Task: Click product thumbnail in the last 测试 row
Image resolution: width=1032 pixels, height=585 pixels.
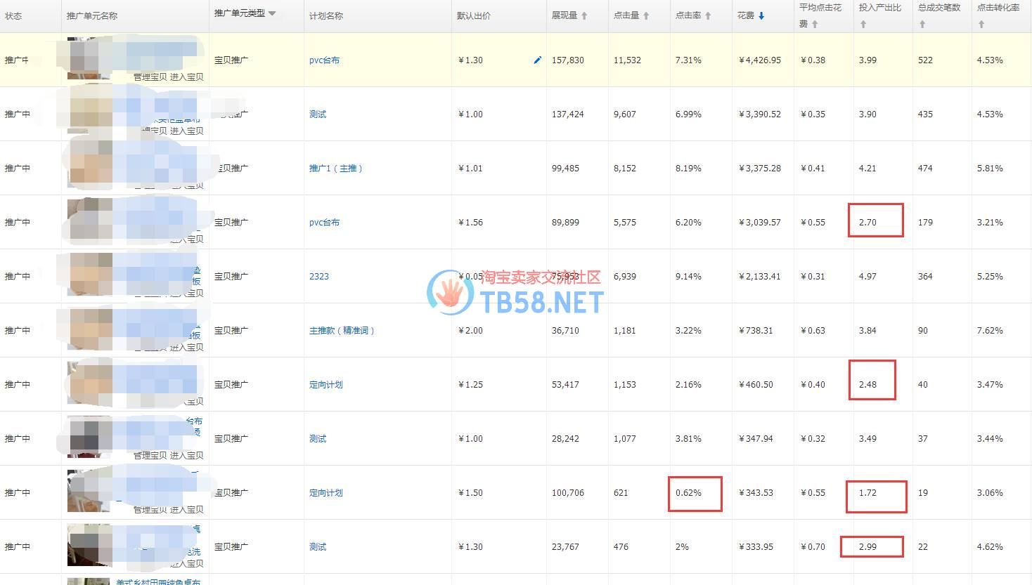Action: (x=89, y=546)
